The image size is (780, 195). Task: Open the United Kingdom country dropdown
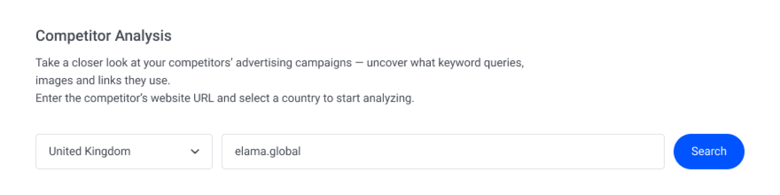[x=123, y=151]
